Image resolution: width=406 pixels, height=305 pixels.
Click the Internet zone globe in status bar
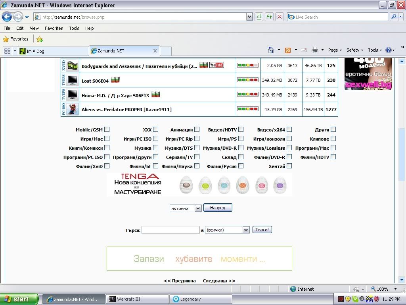(293, 289)
